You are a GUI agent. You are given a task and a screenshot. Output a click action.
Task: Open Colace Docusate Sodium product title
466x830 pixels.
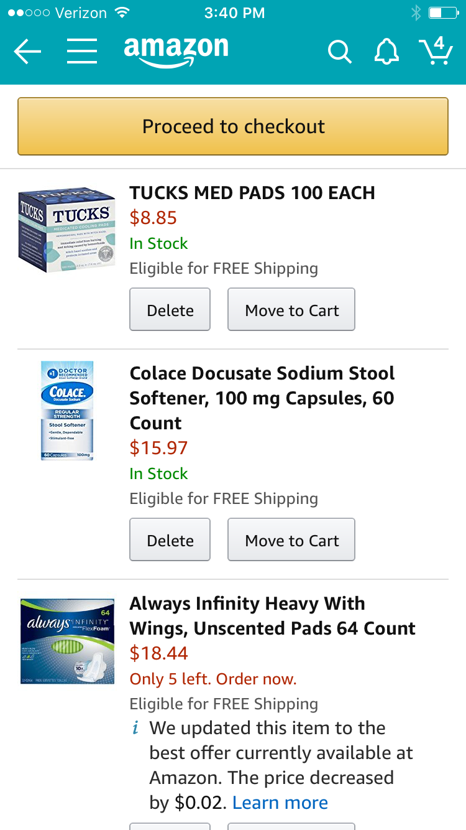coord(262,398)
